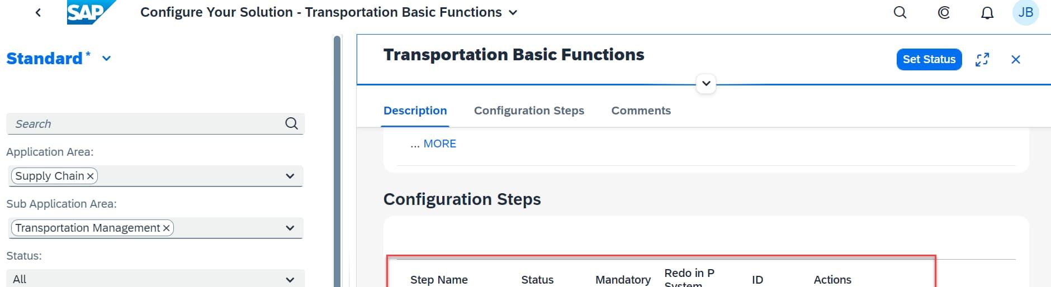The width and height of the screenshot is (1051, 287).
Task: Open the Status dropdown showing All
Action: pos(290,279)
